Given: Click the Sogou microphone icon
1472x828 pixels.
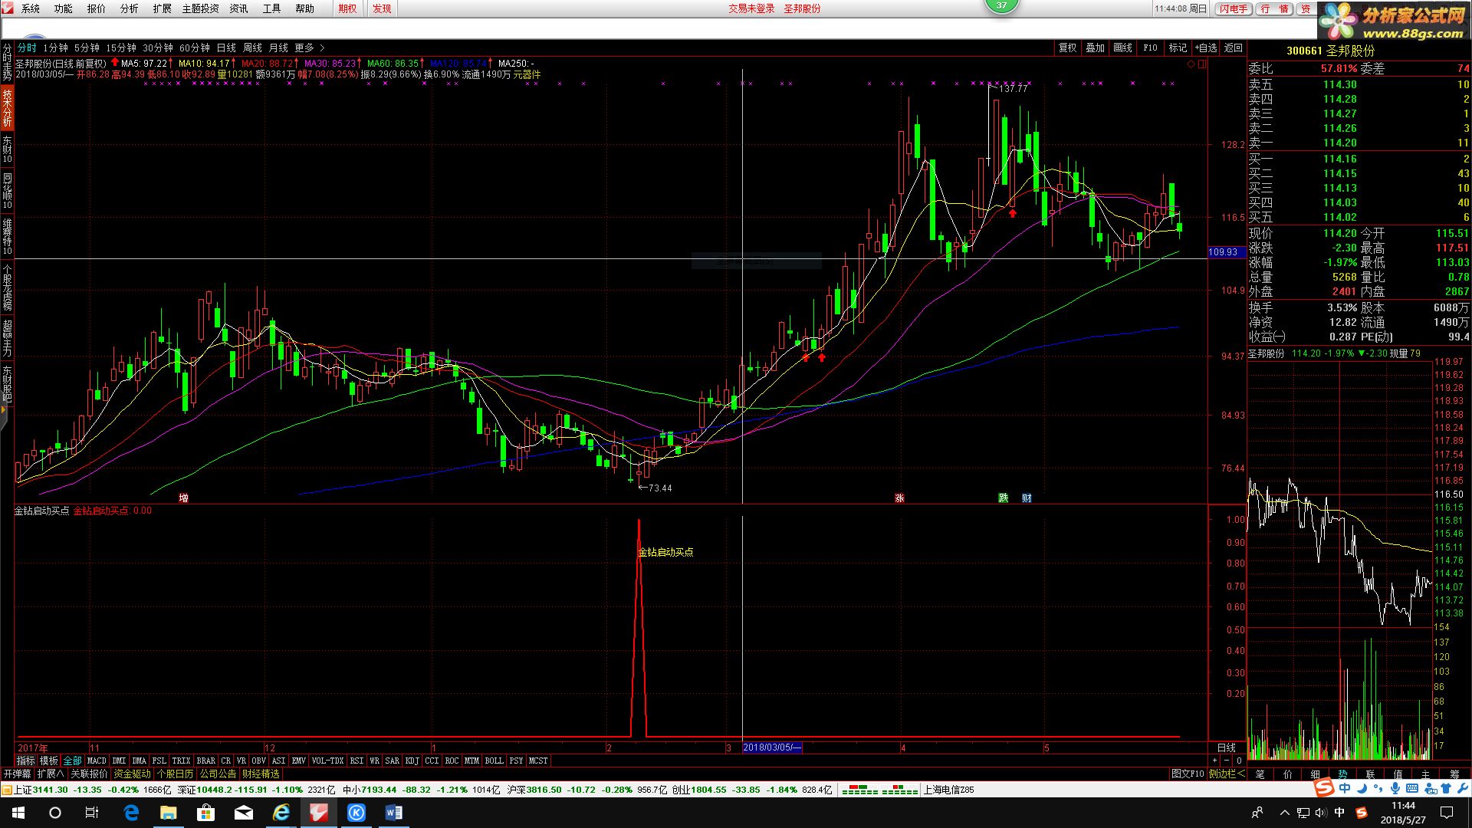Looking at the screenshot, I should 1395,788.
